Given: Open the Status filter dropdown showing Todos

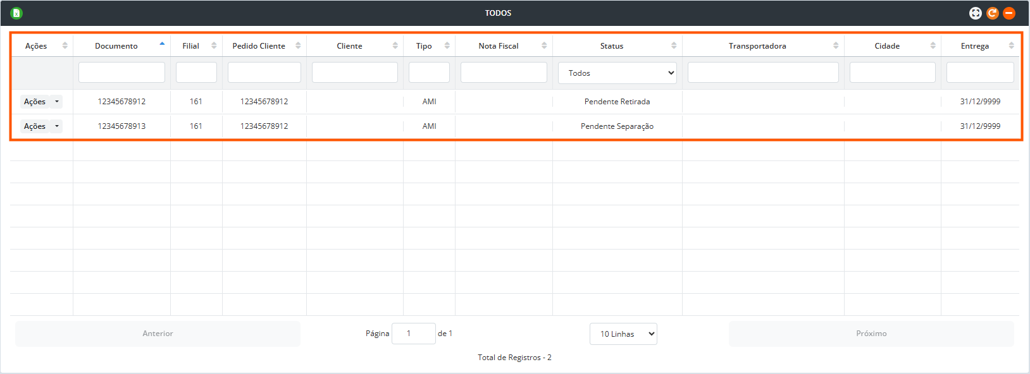Looking at the screenshot, I should tap(617, 73).
